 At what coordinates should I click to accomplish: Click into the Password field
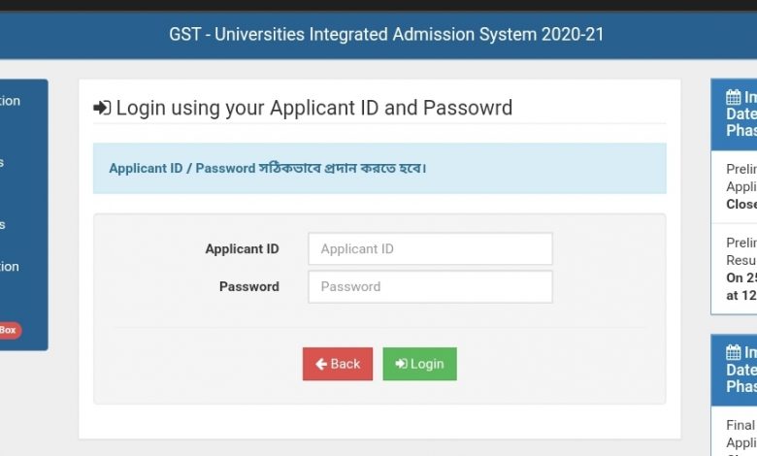430,287
